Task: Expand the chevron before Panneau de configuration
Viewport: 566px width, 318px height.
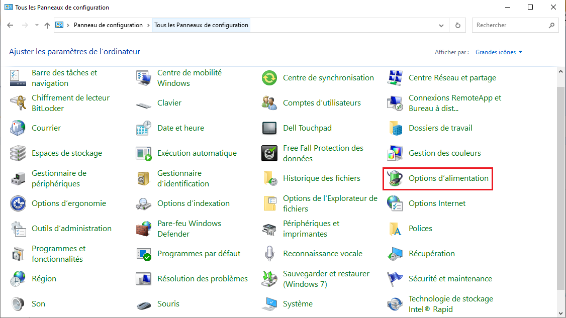Action: [x=68, y=25]
